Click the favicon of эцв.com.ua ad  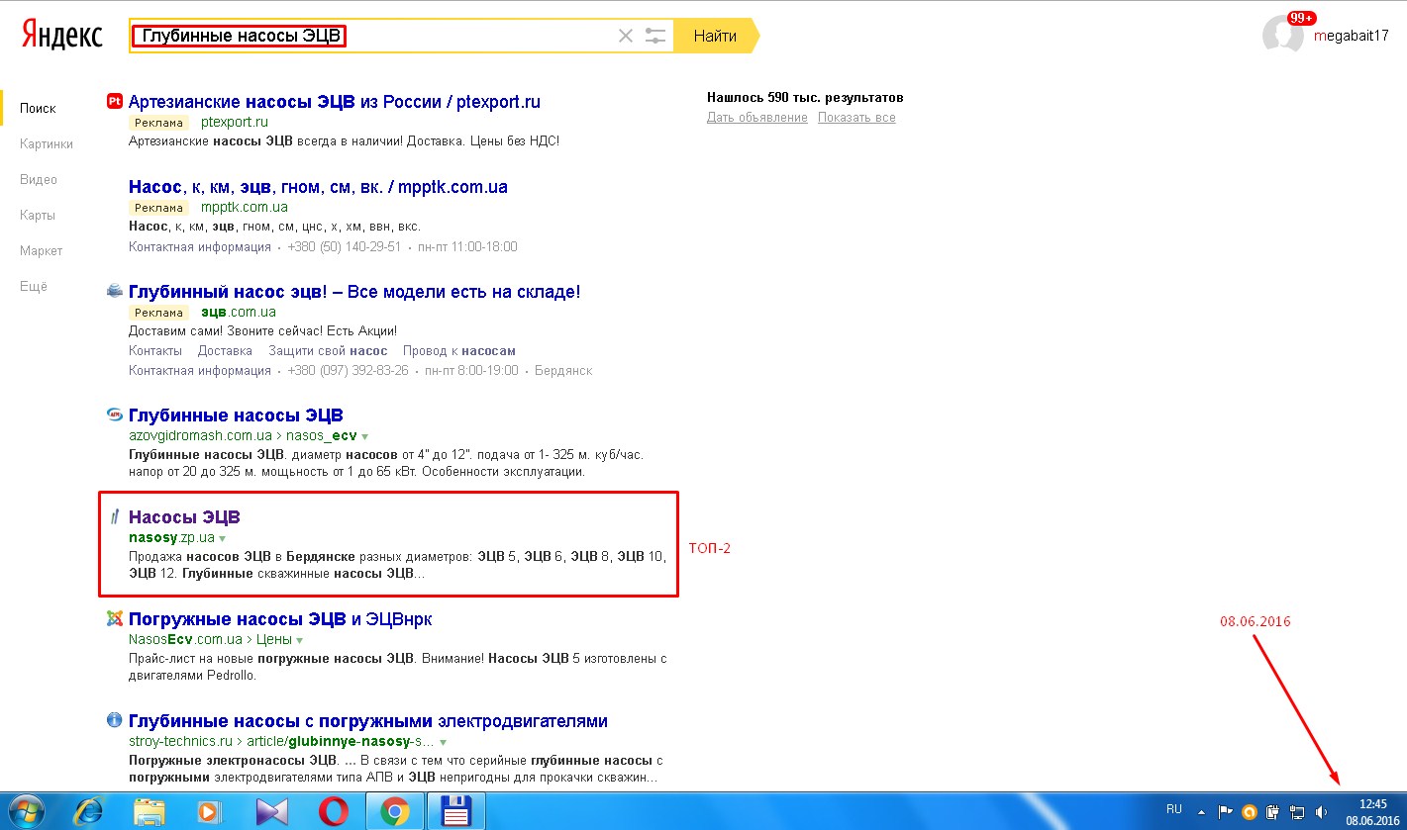pyautogui.click(x=114, y=291)
